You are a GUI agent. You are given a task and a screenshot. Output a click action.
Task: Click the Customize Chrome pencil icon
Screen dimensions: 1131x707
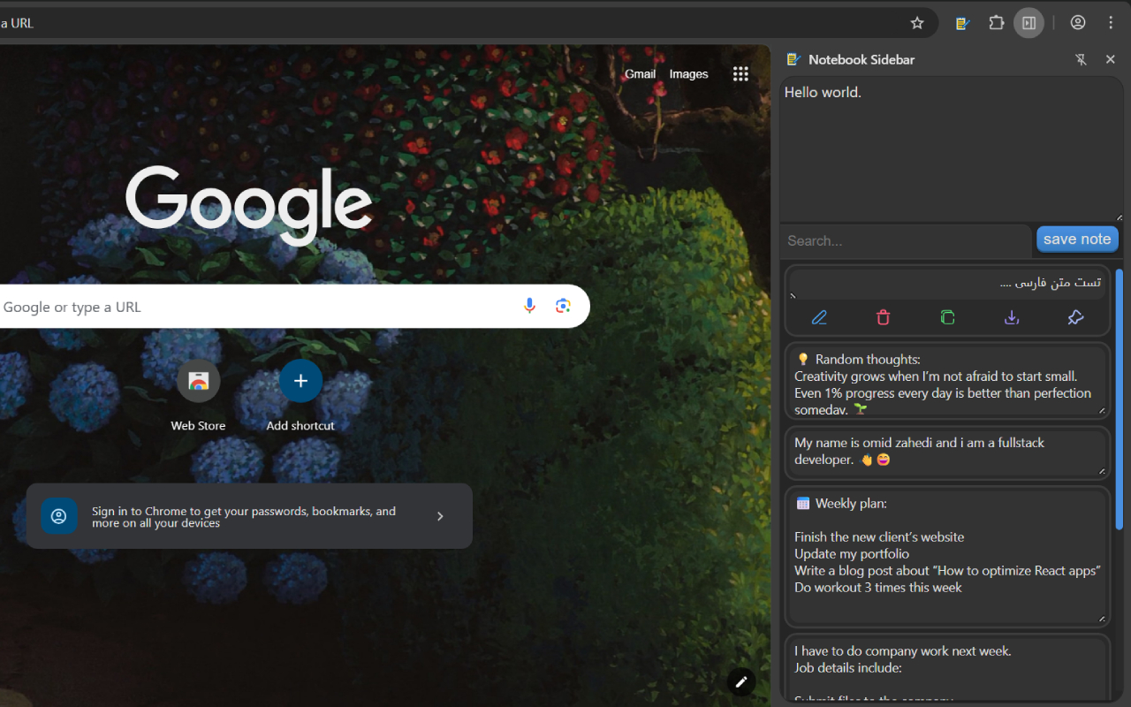741,681
